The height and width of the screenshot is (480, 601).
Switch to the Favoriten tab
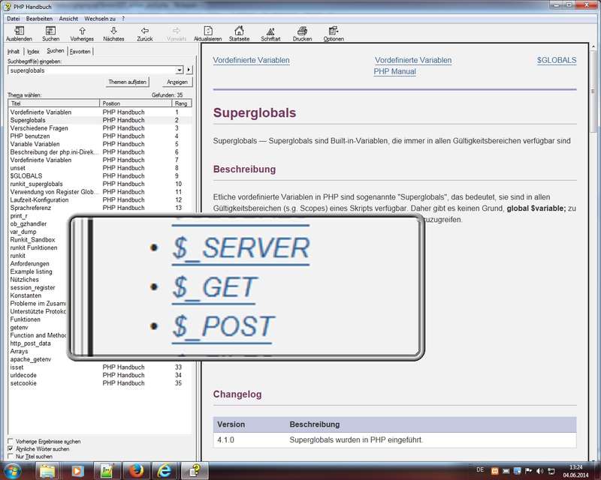pyautogui.click(x=80, y=52)
